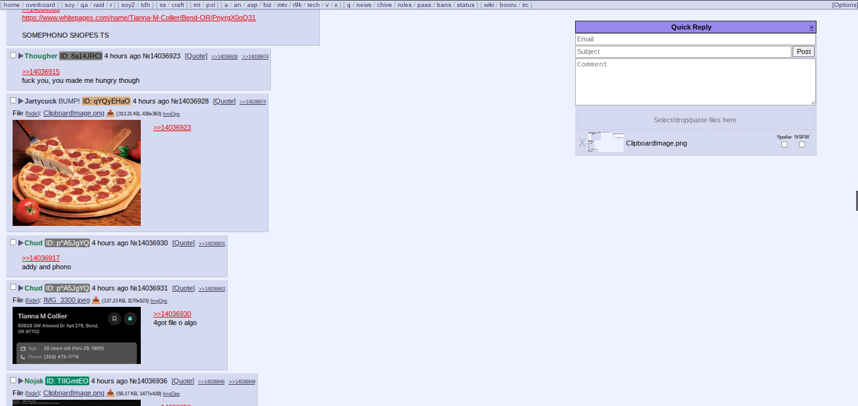The image size is (858, 406).
Task: Click the Quick Reply attached file thumbnail
Action: click(606, 142)
